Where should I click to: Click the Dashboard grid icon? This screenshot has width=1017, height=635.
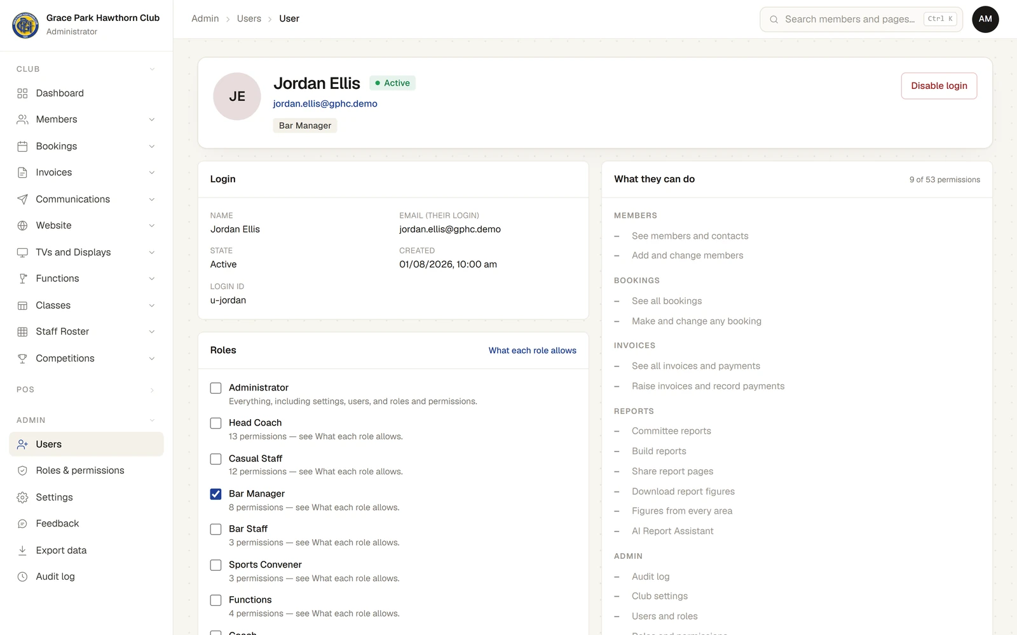coord(22,93)
